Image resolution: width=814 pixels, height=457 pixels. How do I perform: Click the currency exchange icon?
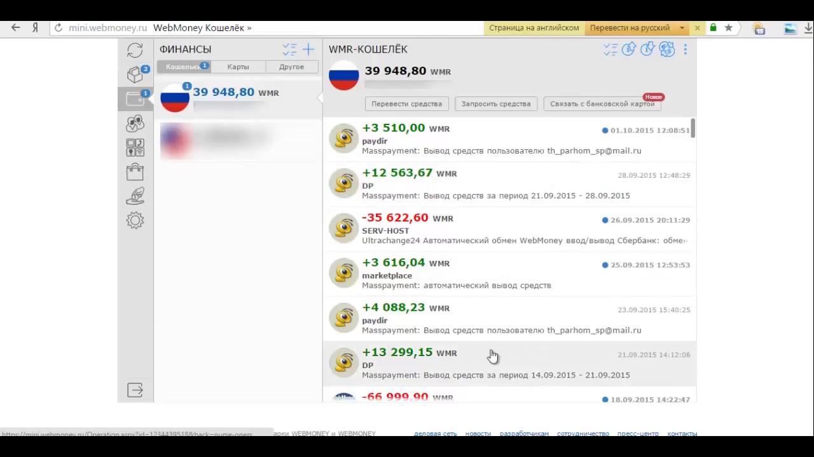(666, 49)
